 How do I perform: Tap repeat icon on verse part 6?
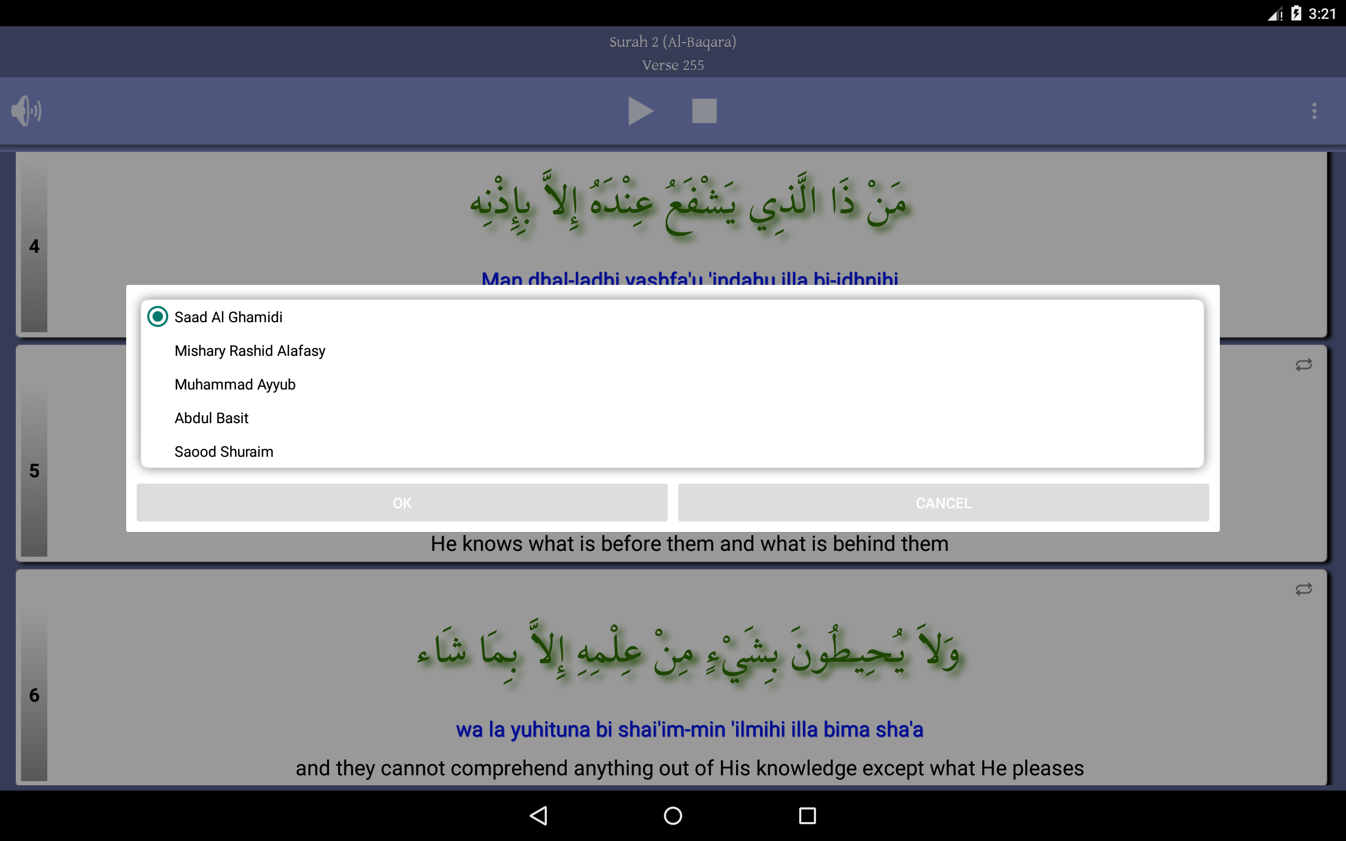(x=1303, y=589)
